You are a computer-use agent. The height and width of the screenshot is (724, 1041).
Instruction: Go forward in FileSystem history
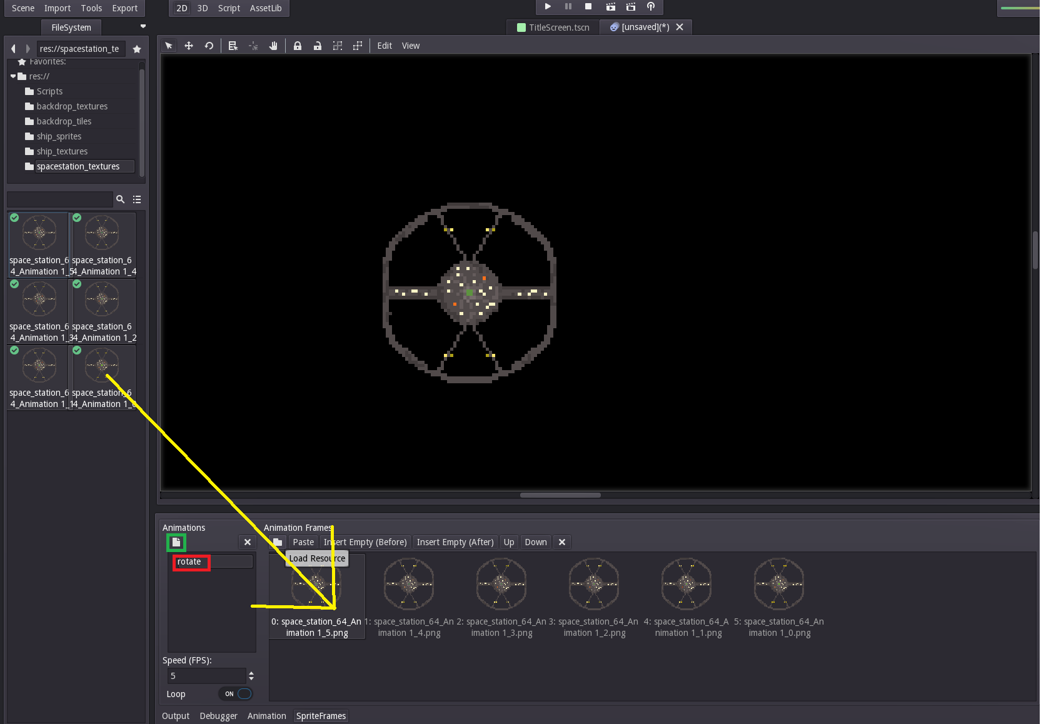tap(28, 49)
